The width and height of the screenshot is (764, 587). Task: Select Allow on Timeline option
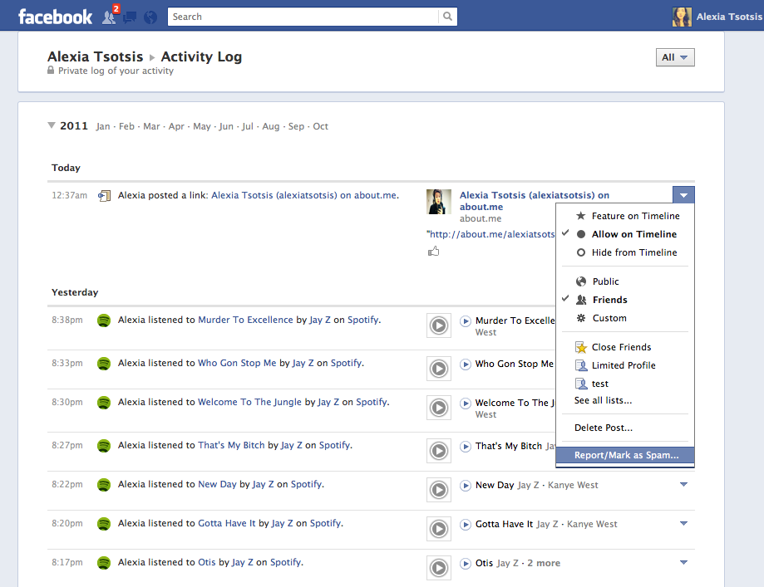point(625,234)
